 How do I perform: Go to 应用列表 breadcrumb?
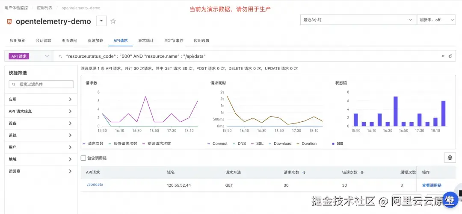pos(44,8)
